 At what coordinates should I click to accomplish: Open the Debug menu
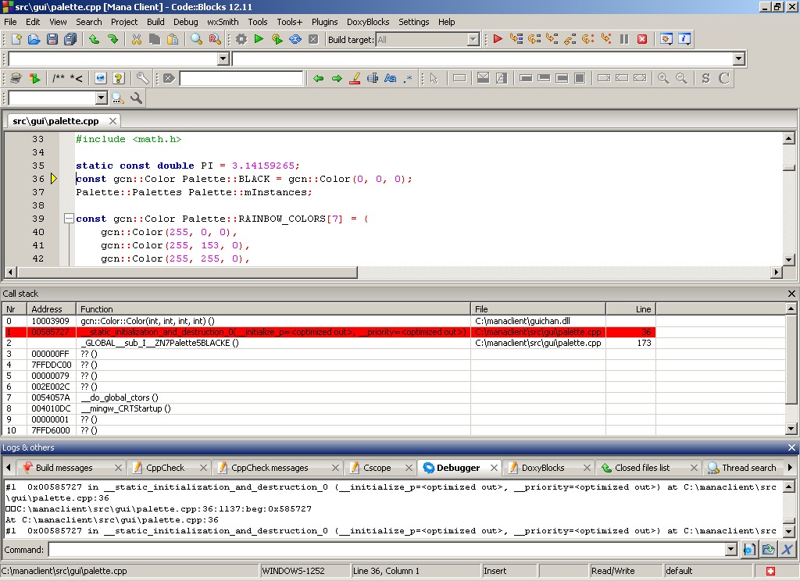tap(186, 22)
